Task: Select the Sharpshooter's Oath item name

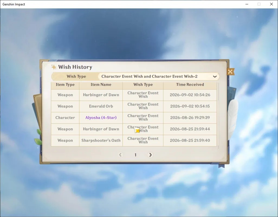Action: pyautogui.click(x=101, y=140)
